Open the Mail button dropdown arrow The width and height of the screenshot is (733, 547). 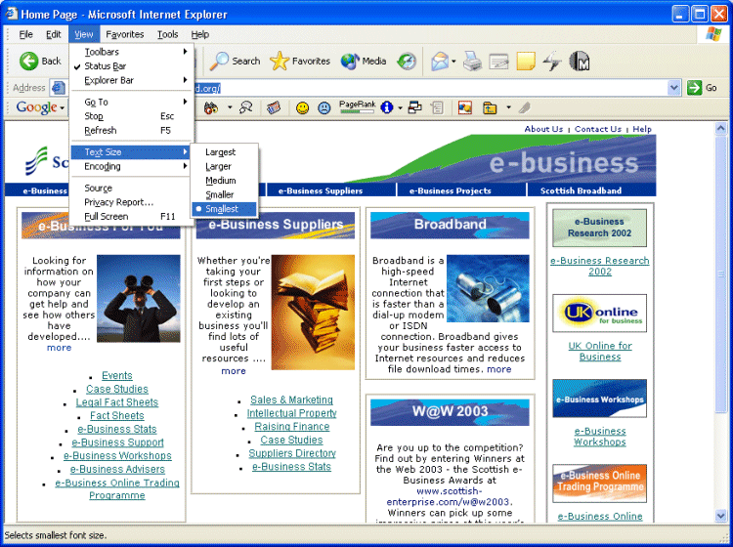453,62
